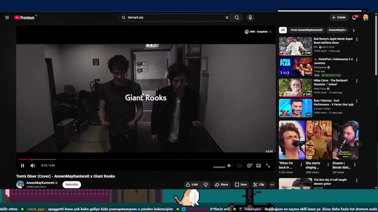Pause the playing video
Viewport: 378px width, 212px height.
tap(22, 165)
